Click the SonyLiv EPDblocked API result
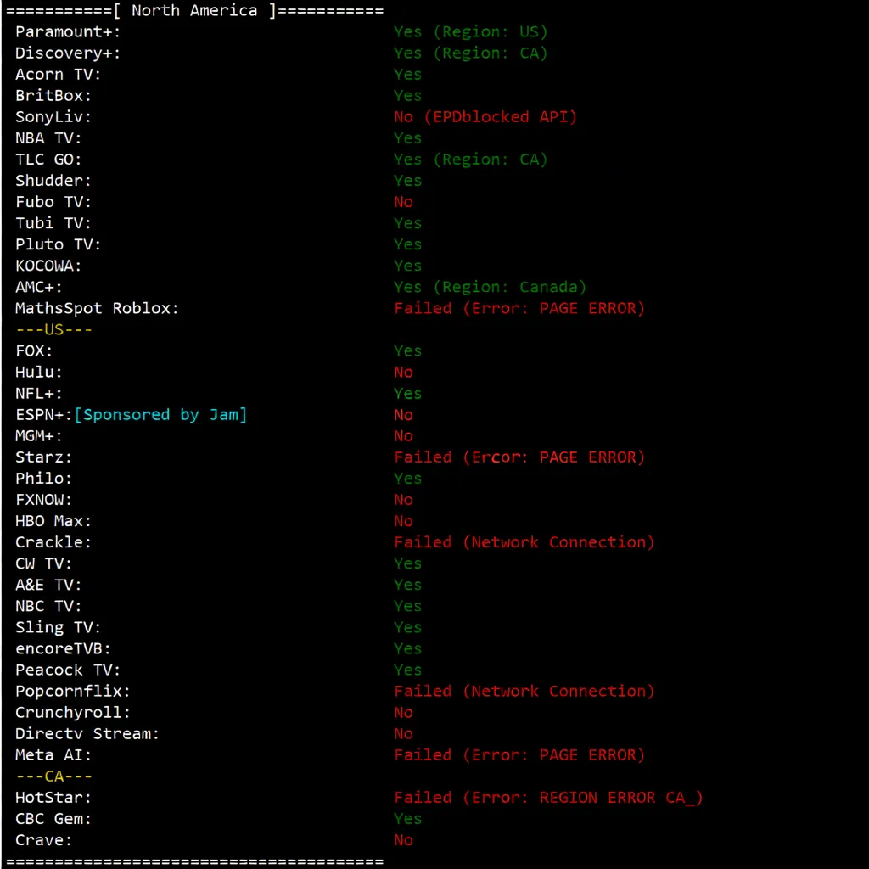 (x=485, y=117)
